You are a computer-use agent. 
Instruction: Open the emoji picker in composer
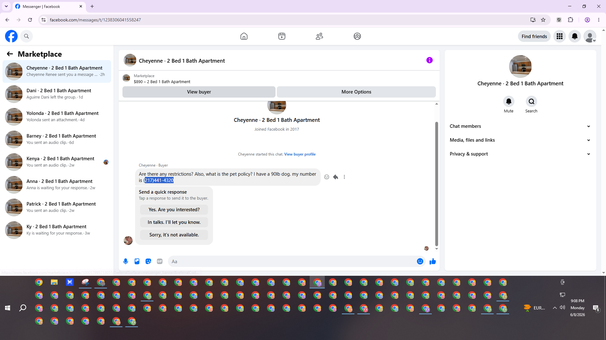pyautogui.click(x=420, y=261)
